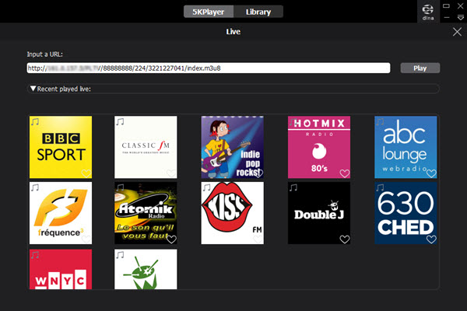Open the 630 CHED radio station

(406, 213)
